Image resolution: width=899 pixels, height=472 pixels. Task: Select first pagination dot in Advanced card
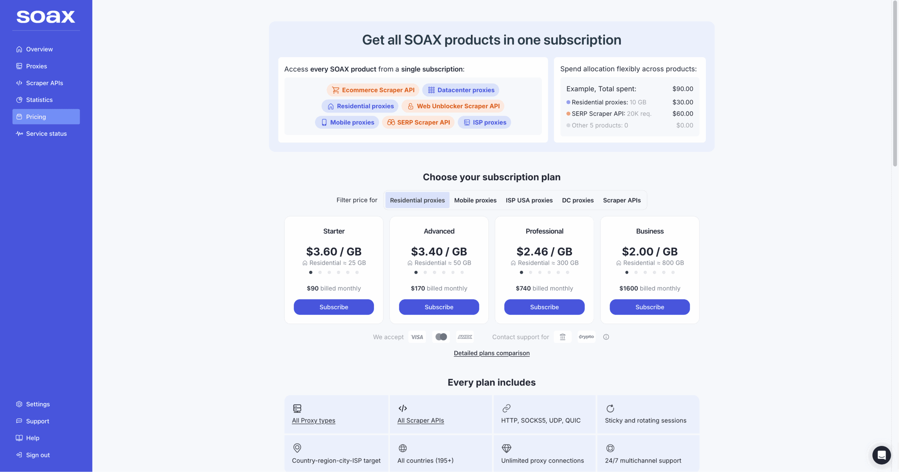click(416, 272)
